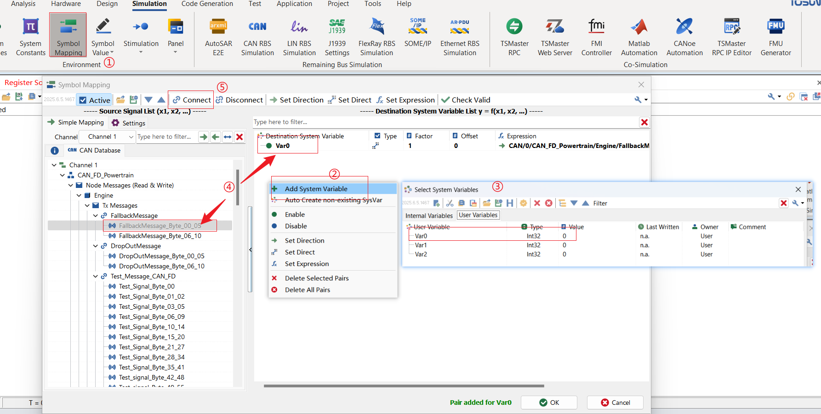Collapse the CAN_FD_Powertrain tree node

[63, 175]
